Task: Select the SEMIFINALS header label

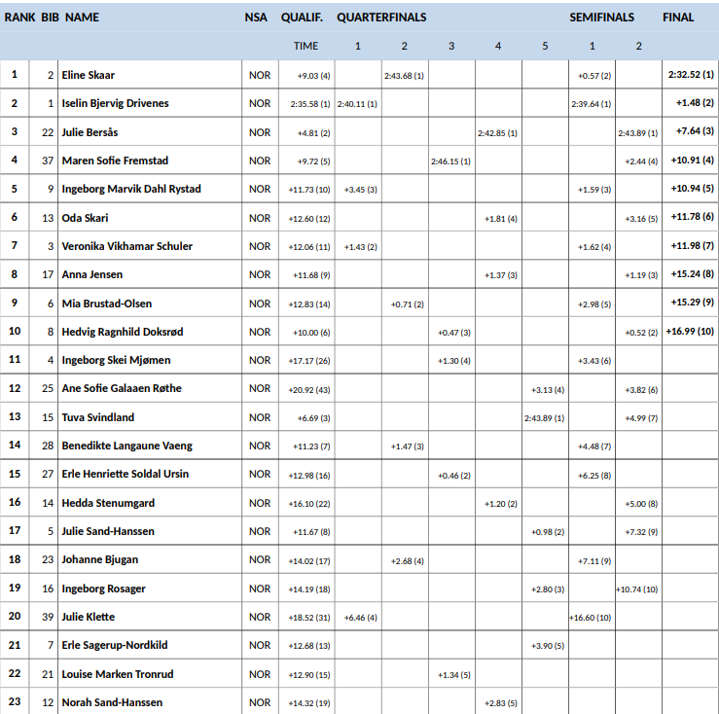Action: (x=601, y=18)
